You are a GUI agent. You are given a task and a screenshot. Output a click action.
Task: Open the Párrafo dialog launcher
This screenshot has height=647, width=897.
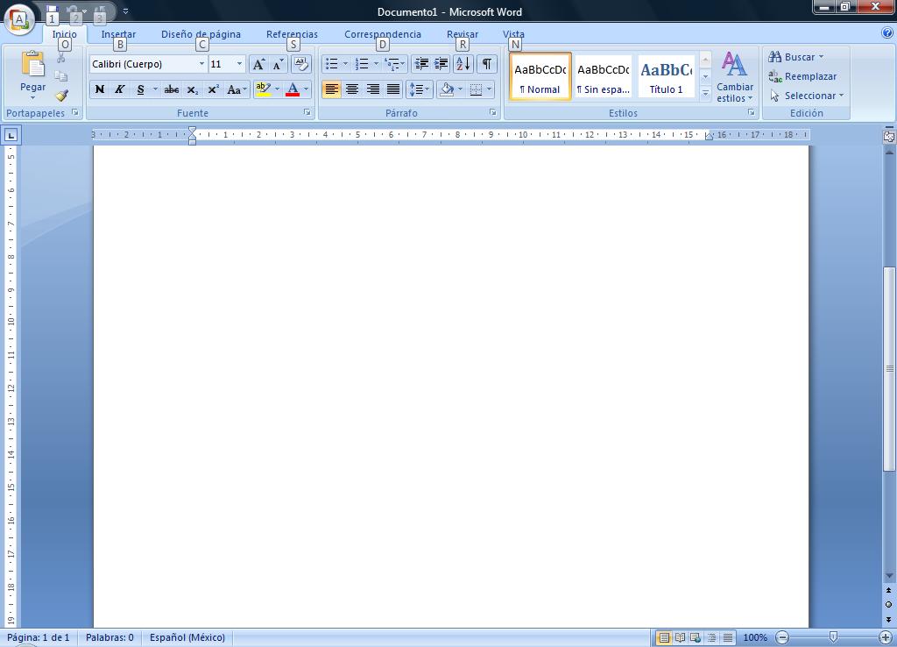492,113
